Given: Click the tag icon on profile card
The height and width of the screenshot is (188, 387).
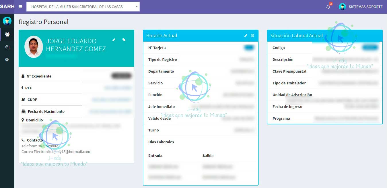Looking at the screenshot, I should pyautogui.click(x=124, y=40).
